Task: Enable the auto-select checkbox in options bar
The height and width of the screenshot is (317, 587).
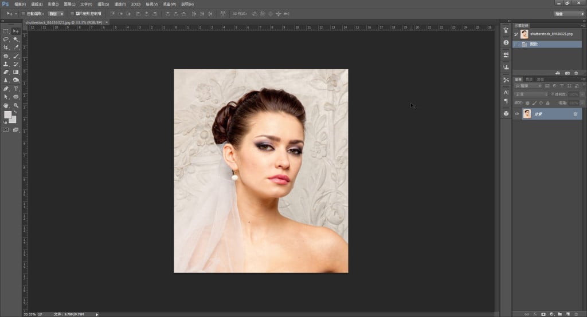Action: pos(22,13)
